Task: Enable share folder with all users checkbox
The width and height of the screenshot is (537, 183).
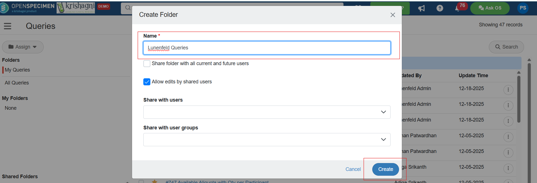Action: pos(147,64)
